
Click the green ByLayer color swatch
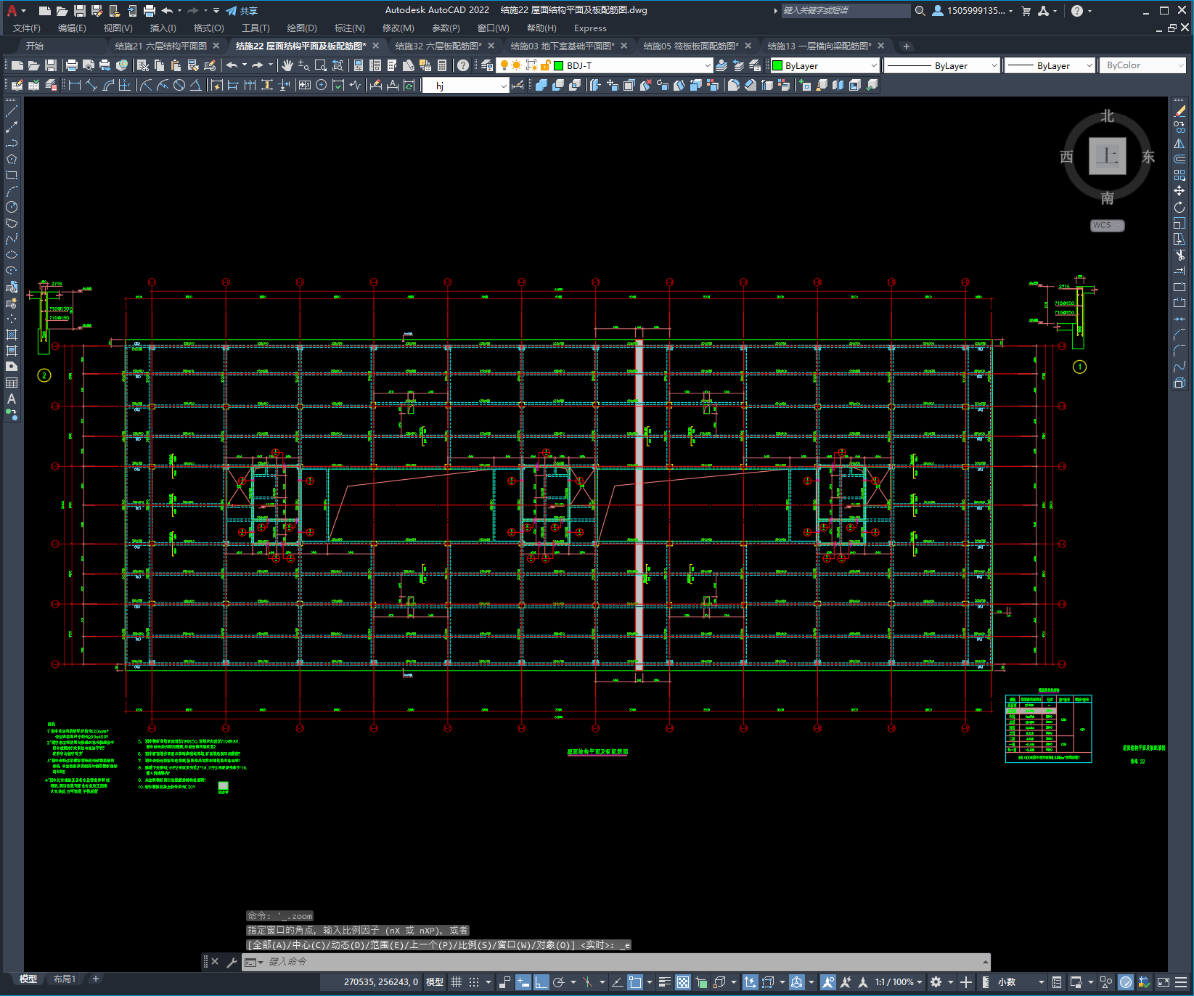click(777, 65)
